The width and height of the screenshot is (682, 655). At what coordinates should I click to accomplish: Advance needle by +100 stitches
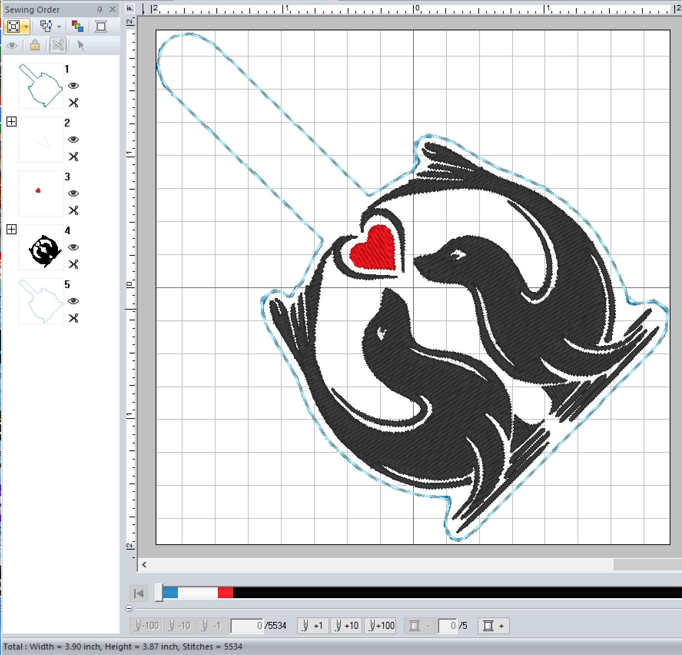[x=380, y=626]
